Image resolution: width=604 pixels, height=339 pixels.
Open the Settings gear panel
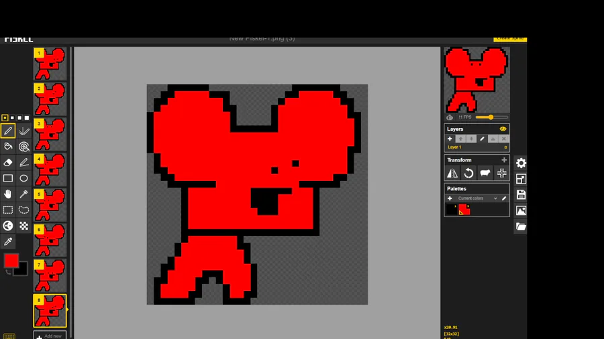[521, 163]
